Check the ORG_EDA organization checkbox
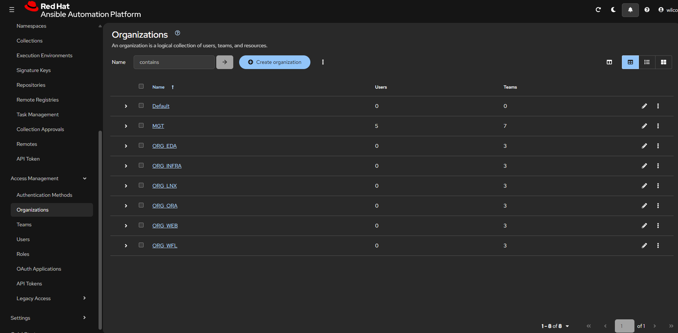This screenshot has width=678, height=333. click(141, 145)
